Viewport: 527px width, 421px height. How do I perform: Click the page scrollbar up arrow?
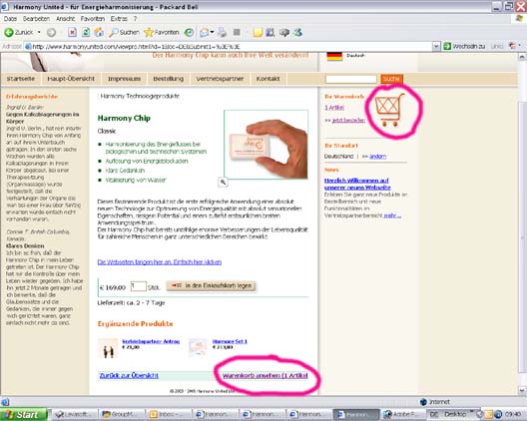(x=522, y=57)
